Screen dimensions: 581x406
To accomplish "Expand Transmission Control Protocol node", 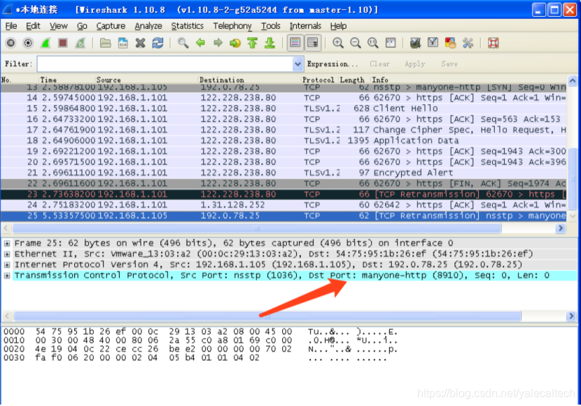I will click(7, 276).
